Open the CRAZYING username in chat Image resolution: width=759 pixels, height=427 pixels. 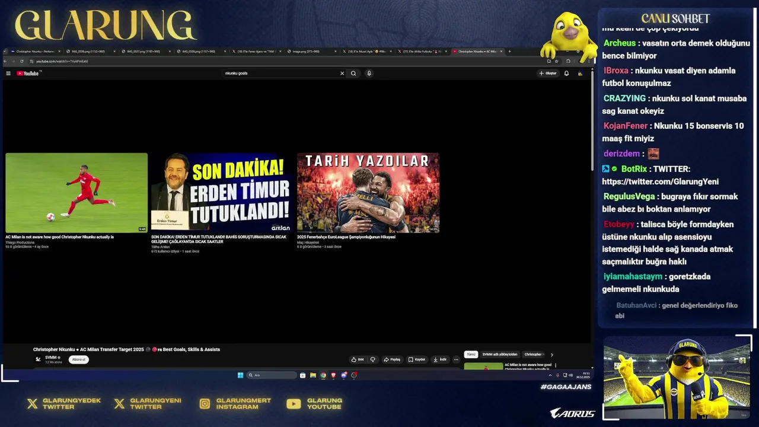624,98
